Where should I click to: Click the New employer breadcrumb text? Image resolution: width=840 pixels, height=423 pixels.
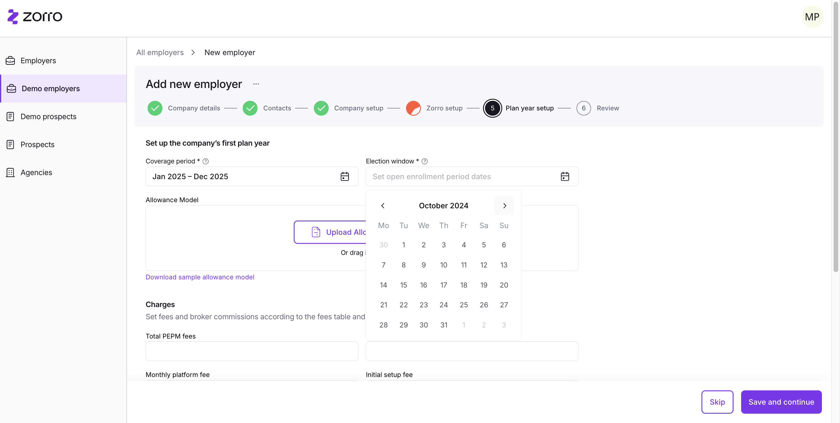point(230,52)
